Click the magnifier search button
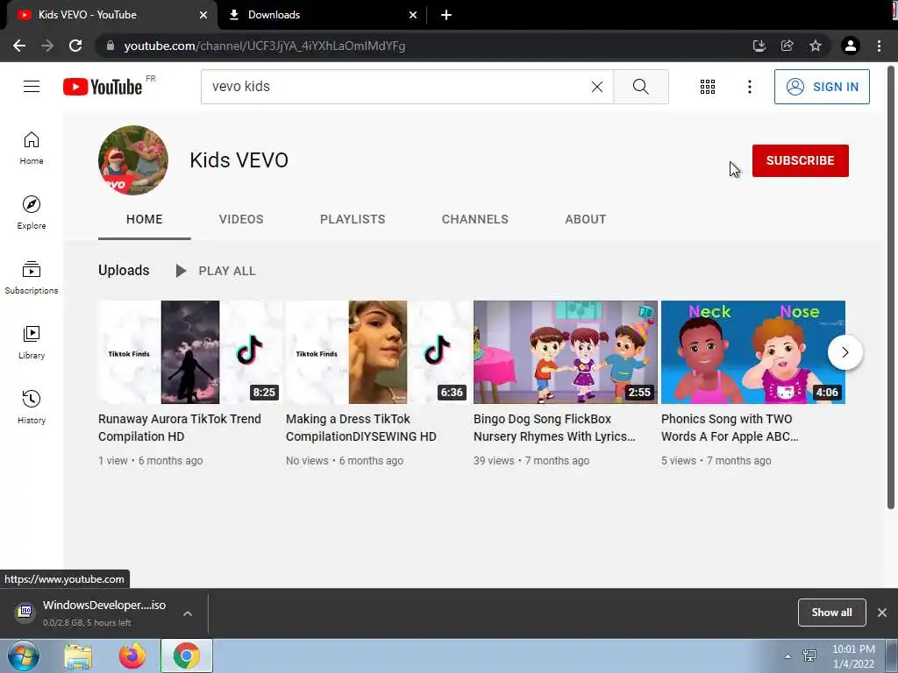 pos(641,87)
